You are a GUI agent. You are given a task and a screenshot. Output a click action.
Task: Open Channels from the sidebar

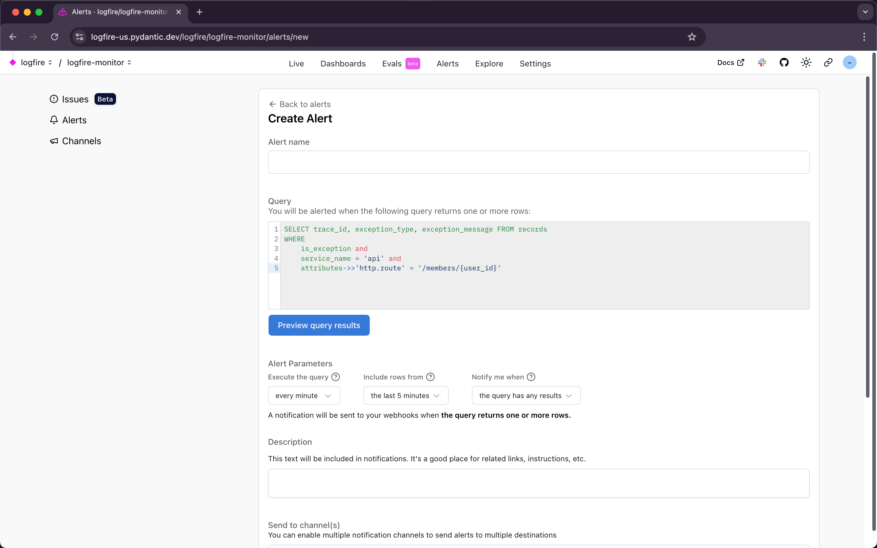tap(81, 141)
